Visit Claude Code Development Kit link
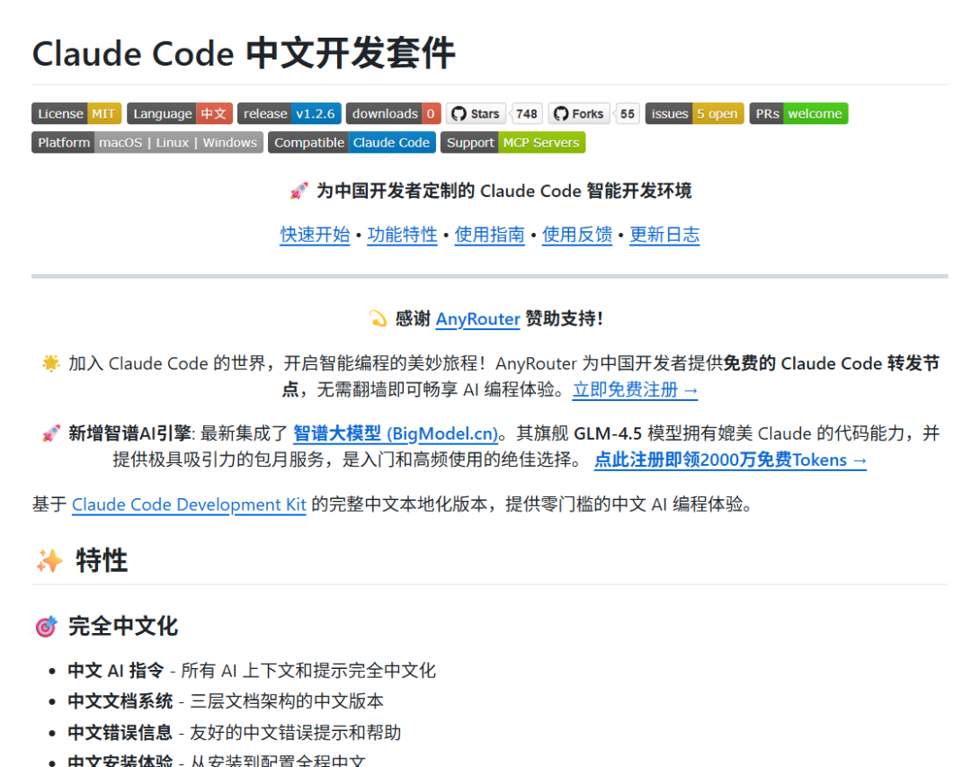Screen dimensions: 971x767 [189, 504]
